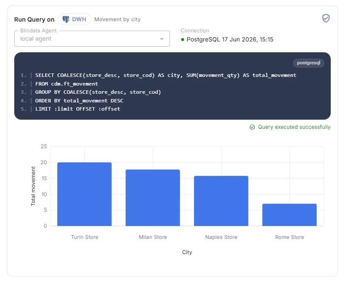Click the Naples Store bar

[x=221, y=201]
